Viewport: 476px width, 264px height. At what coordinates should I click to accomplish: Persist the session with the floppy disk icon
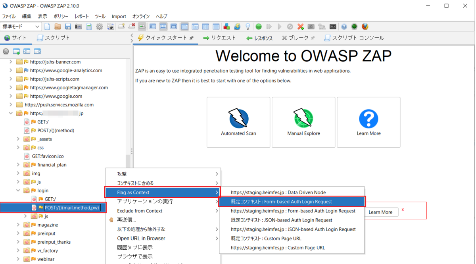[68, 27]
